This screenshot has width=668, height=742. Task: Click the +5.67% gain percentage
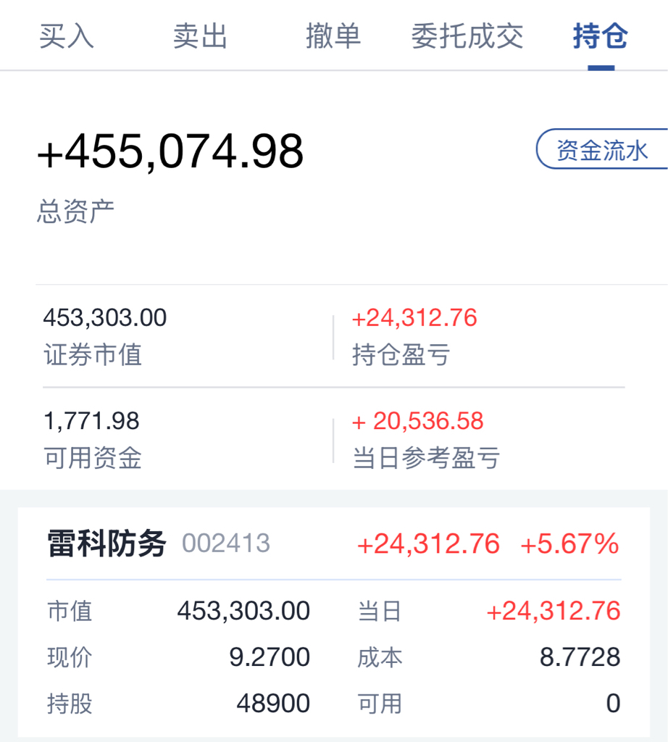[x=569, y=543]
